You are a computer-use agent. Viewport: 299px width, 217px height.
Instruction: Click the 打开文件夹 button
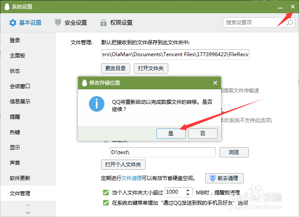point(151,69)
